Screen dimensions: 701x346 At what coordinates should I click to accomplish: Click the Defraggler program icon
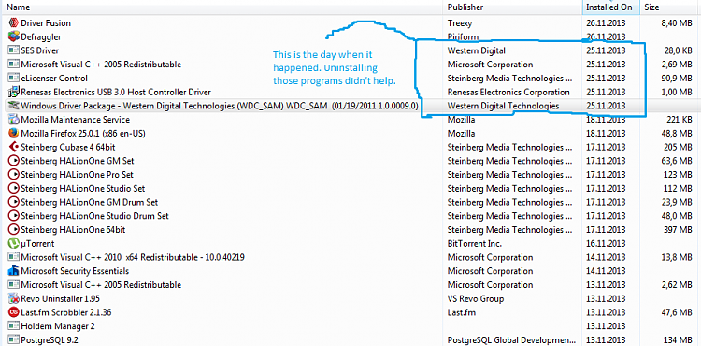tap(14, 36)
